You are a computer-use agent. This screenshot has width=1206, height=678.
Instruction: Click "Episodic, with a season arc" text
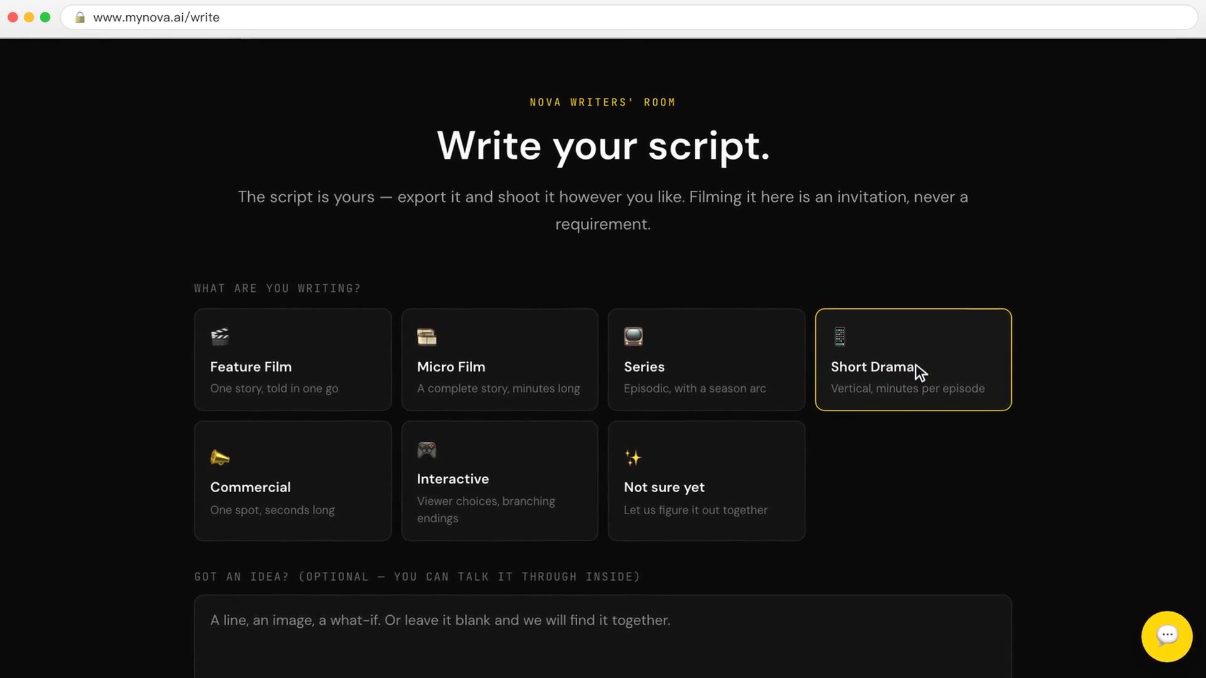point(695,389)
